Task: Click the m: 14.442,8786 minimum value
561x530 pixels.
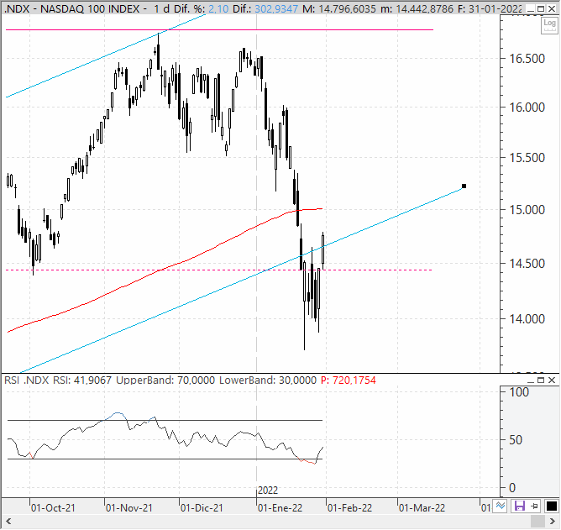Action: (x=417, y=8)
